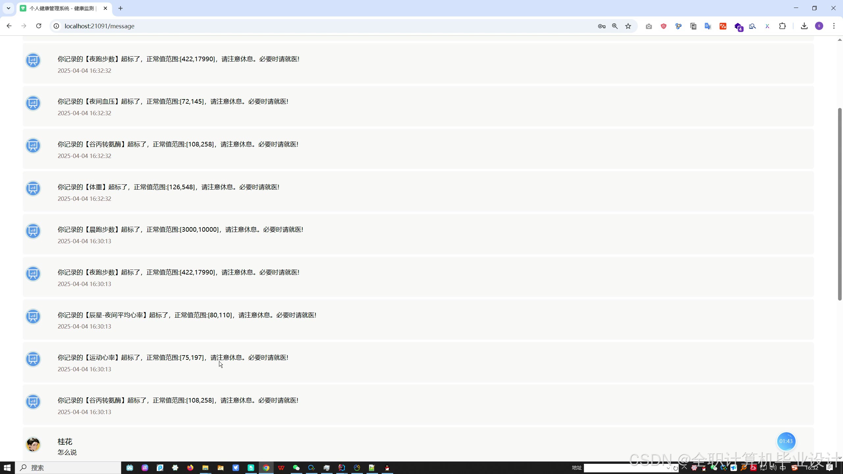Click the camera screenshot extension icon

pos(649,26)
